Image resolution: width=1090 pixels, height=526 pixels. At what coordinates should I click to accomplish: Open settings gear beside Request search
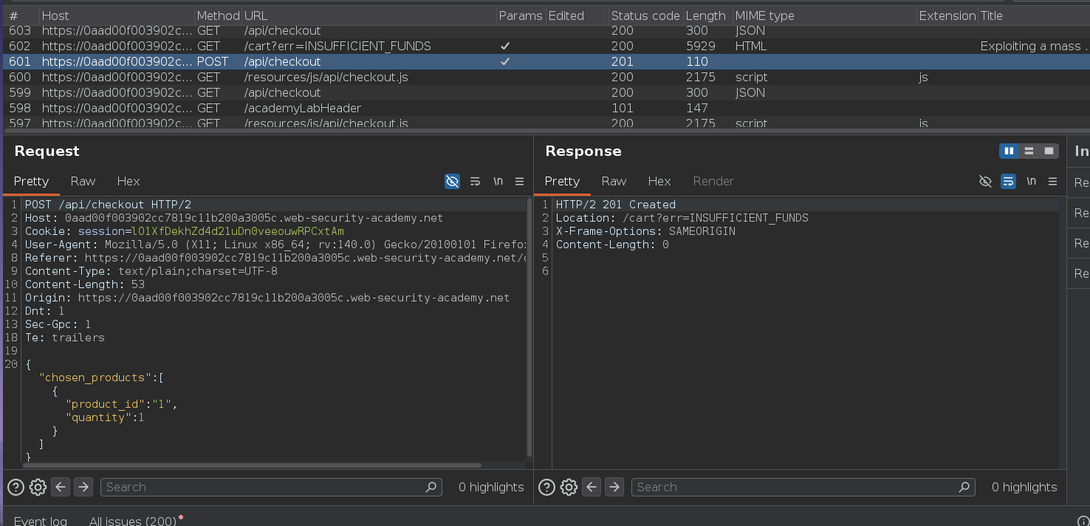[38, 487]
